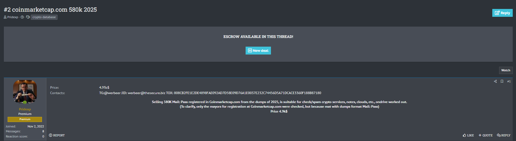Viewport: 516px width, 141px height.
Task: Like the post
Action: 468,135
